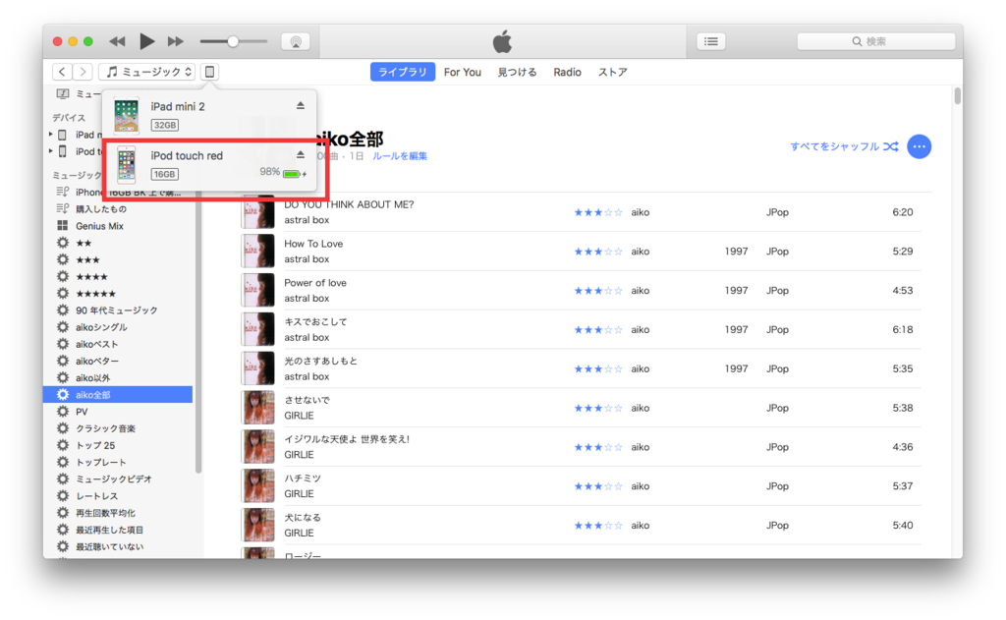The image size is (1006, 620).
Task: Switch to the For You tab
Action: (463, 72)
